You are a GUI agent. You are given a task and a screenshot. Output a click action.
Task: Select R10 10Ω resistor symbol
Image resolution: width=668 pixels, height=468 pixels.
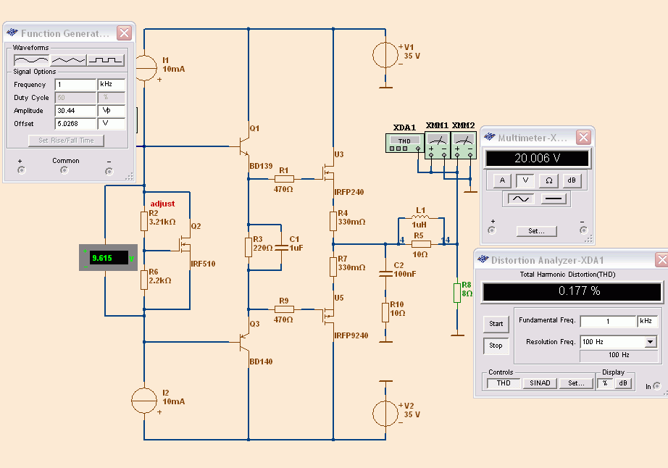[x=385, y=312]
